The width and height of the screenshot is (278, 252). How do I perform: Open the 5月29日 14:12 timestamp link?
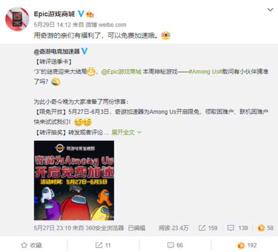point(52,25)
